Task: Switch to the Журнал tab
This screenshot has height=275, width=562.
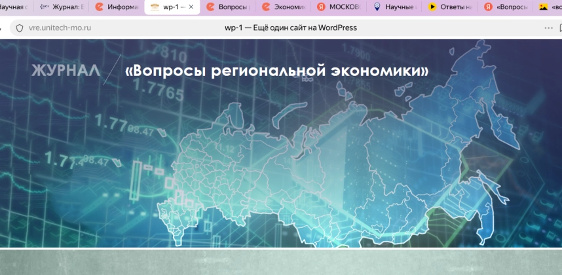Action: 66,7
